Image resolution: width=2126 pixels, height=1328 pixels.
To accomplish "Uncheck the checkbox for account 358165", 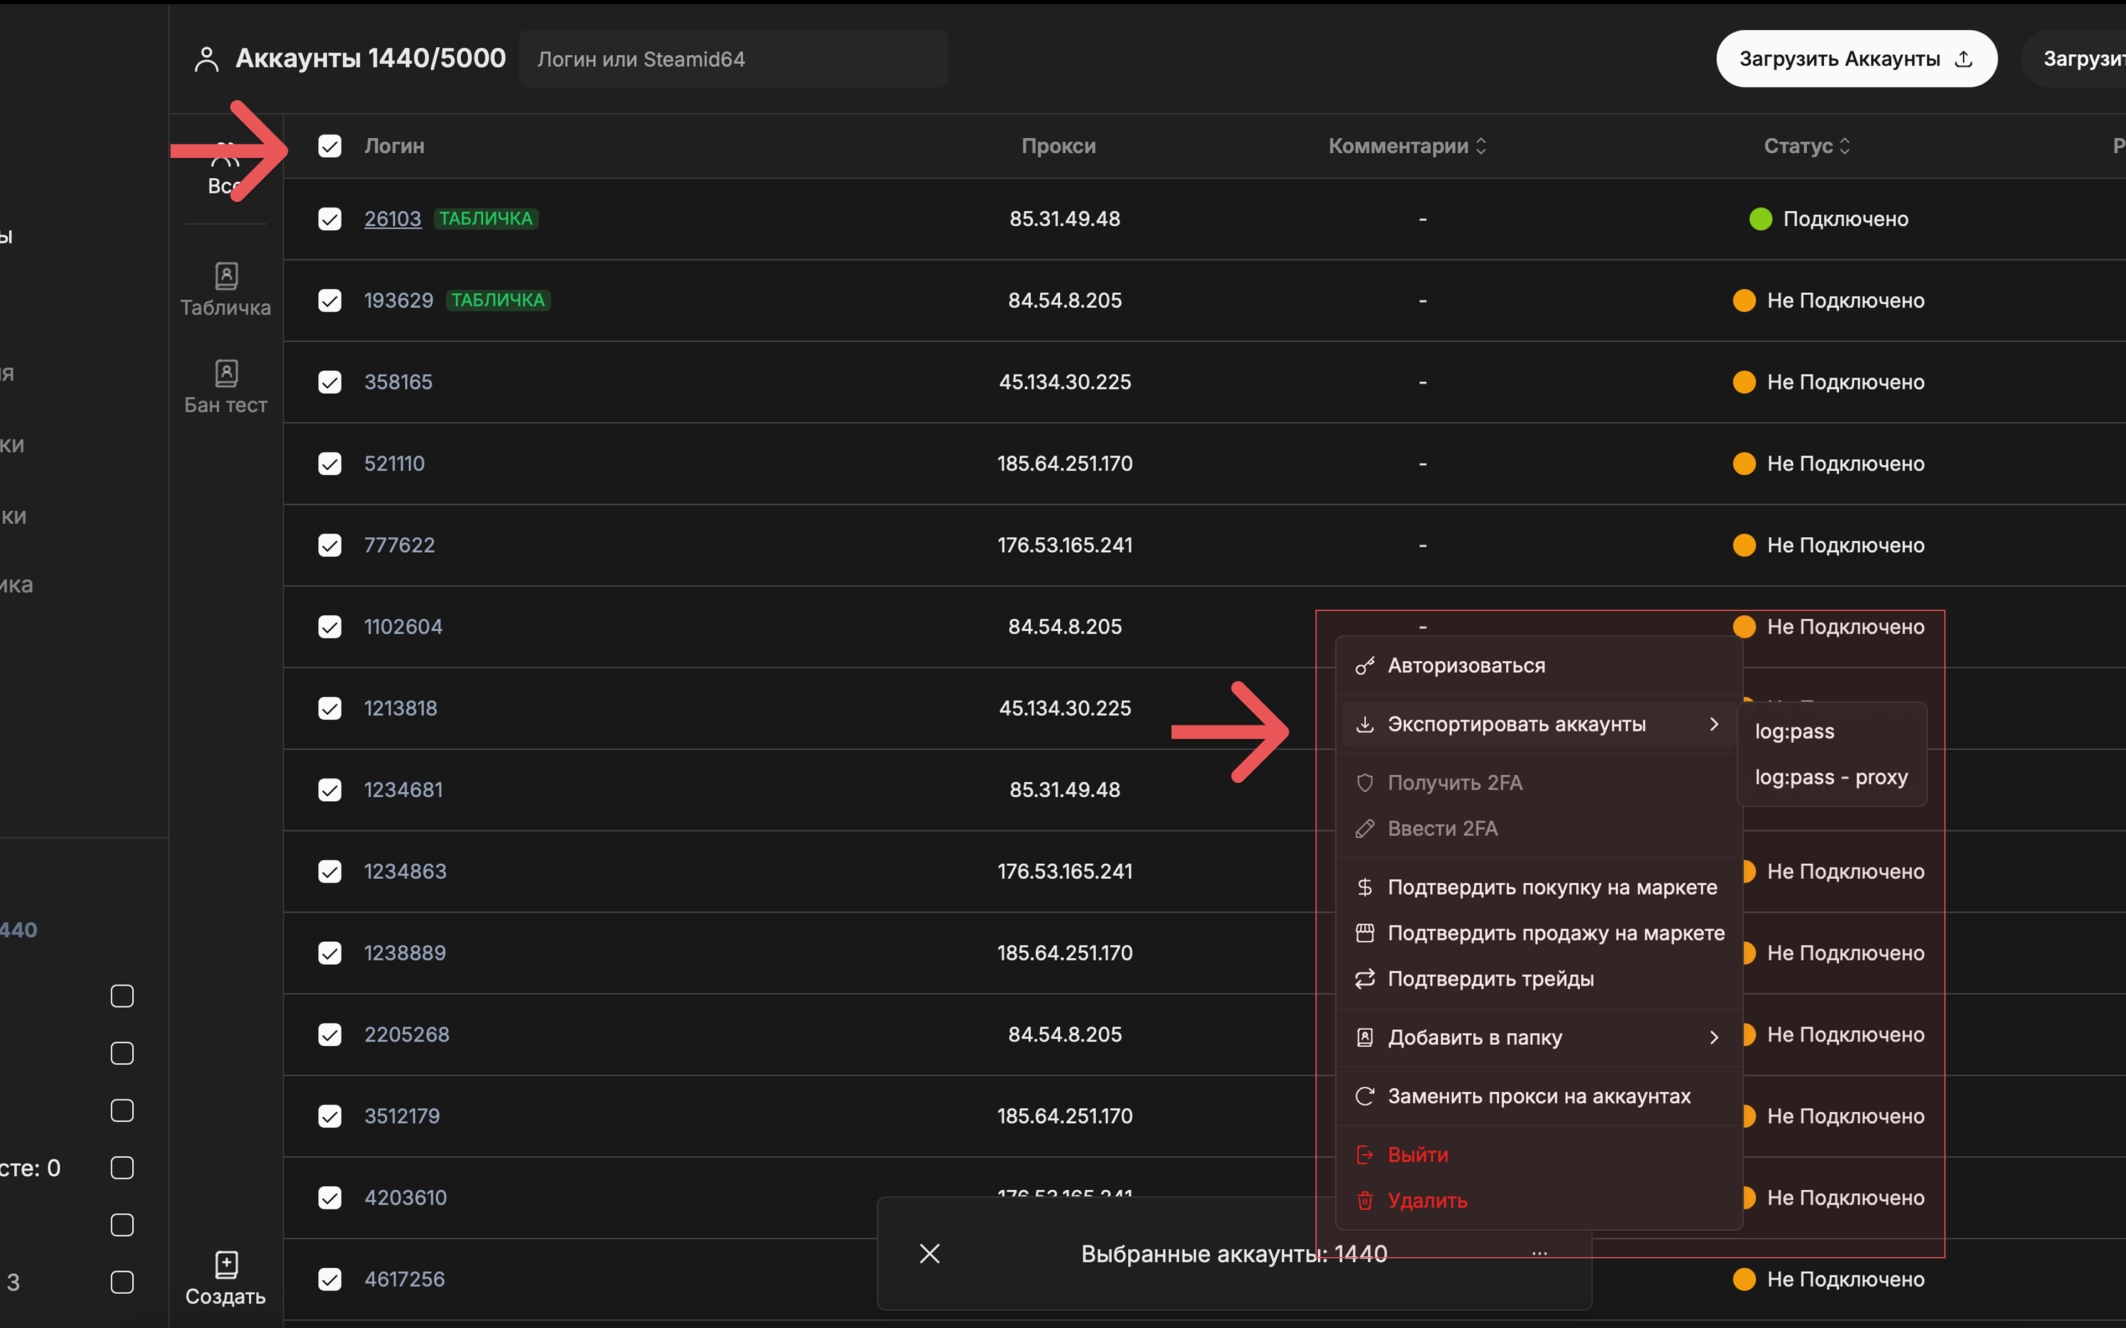I will (x=329, y=382).
